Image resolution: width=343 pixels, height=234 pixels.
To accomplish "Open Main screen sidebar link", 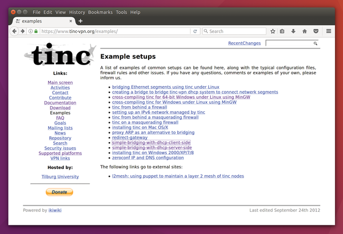I will tap(60, 83).
